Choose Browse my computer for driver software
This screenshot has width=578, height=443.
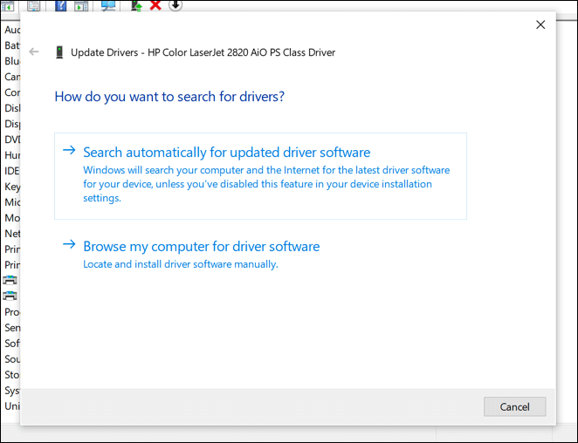pyautogui.click(x=201, y=246)
